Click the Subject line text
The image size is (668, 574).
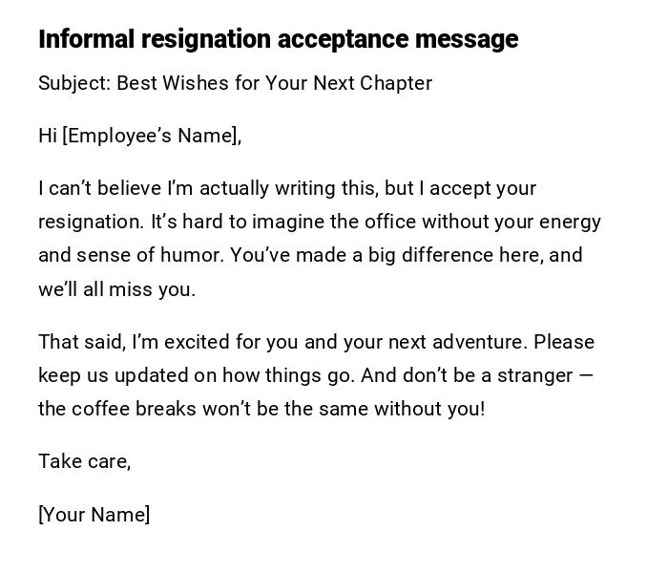[x=235, y=83]
